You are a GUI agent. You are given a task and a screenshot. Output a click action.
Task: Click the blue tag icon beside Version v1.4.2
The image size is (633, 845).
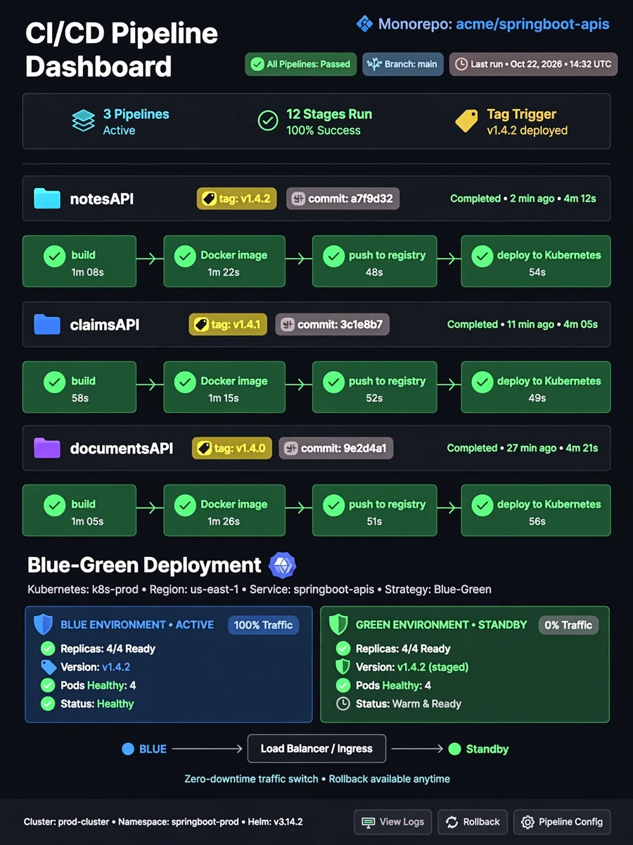coord(48,667)
